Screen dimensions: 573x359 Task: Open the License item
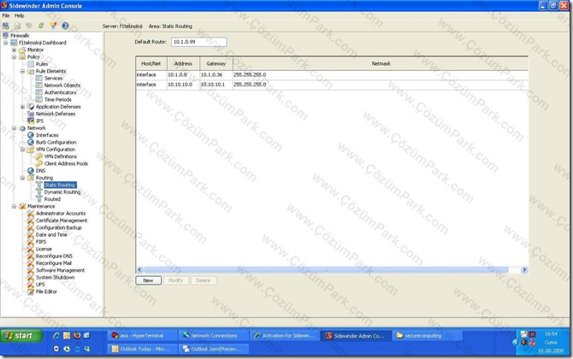(x=44, y=249)
